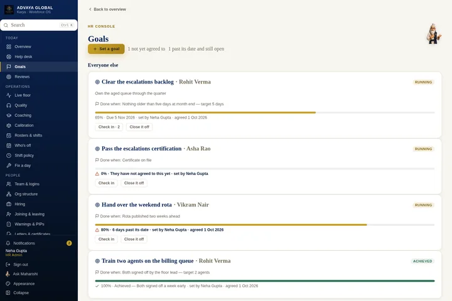
Task: Close off the escalations certification goal
Action: coord(134,183)
